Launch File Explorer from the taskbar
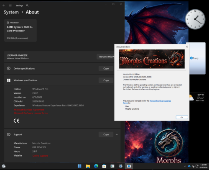Screen dimensions: 209x170 pos(88,166)
